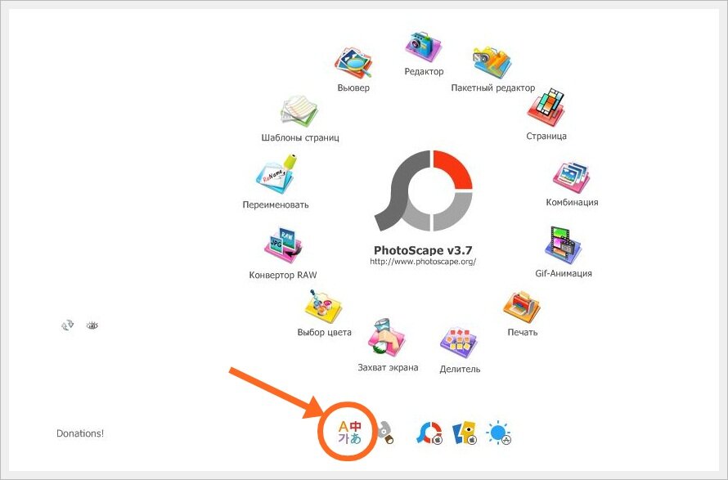Launch the Редактор editor icon

click(424, 47)
